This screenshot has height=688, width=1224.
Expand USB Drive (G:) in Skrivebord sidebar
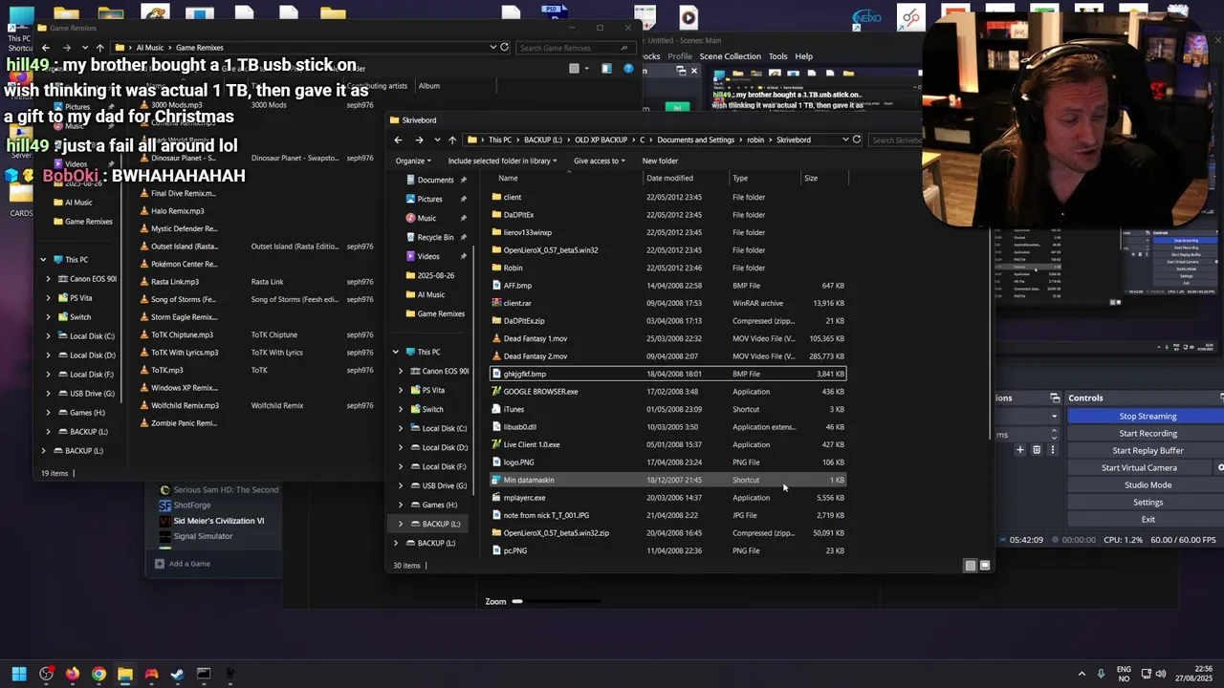[x=401, y=485]
